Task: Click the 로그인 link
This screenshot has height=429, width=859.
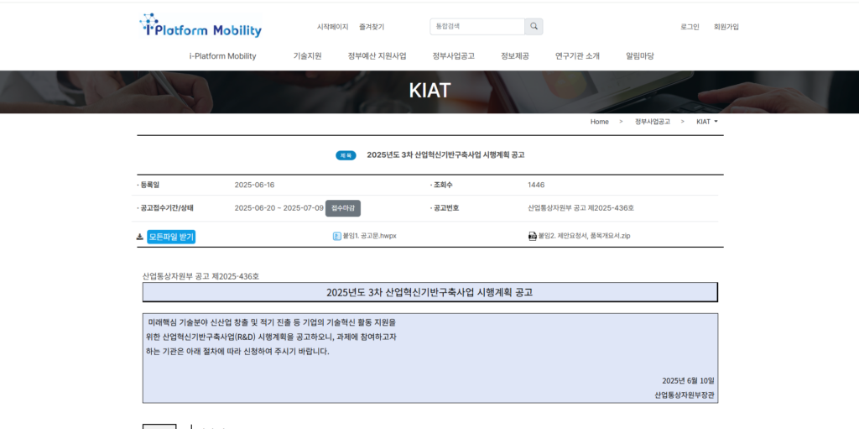Action: click(x=690, y=27)
